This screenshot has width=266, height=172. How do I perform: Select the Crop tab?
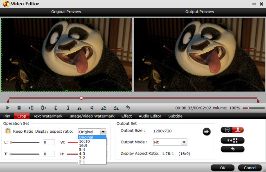(x=22, y=116)
